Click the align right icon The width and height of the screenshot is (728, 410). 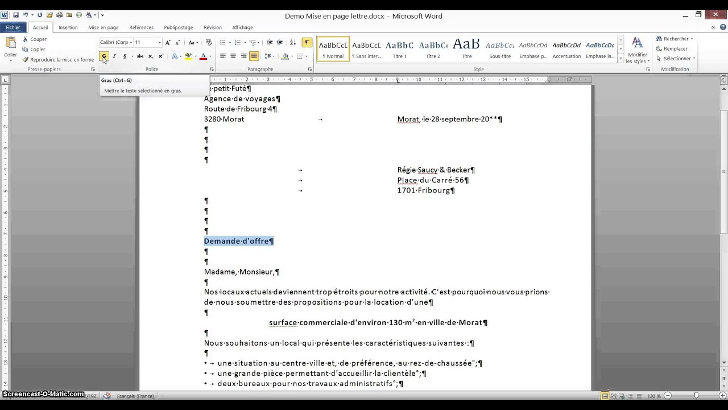point(243,56)
